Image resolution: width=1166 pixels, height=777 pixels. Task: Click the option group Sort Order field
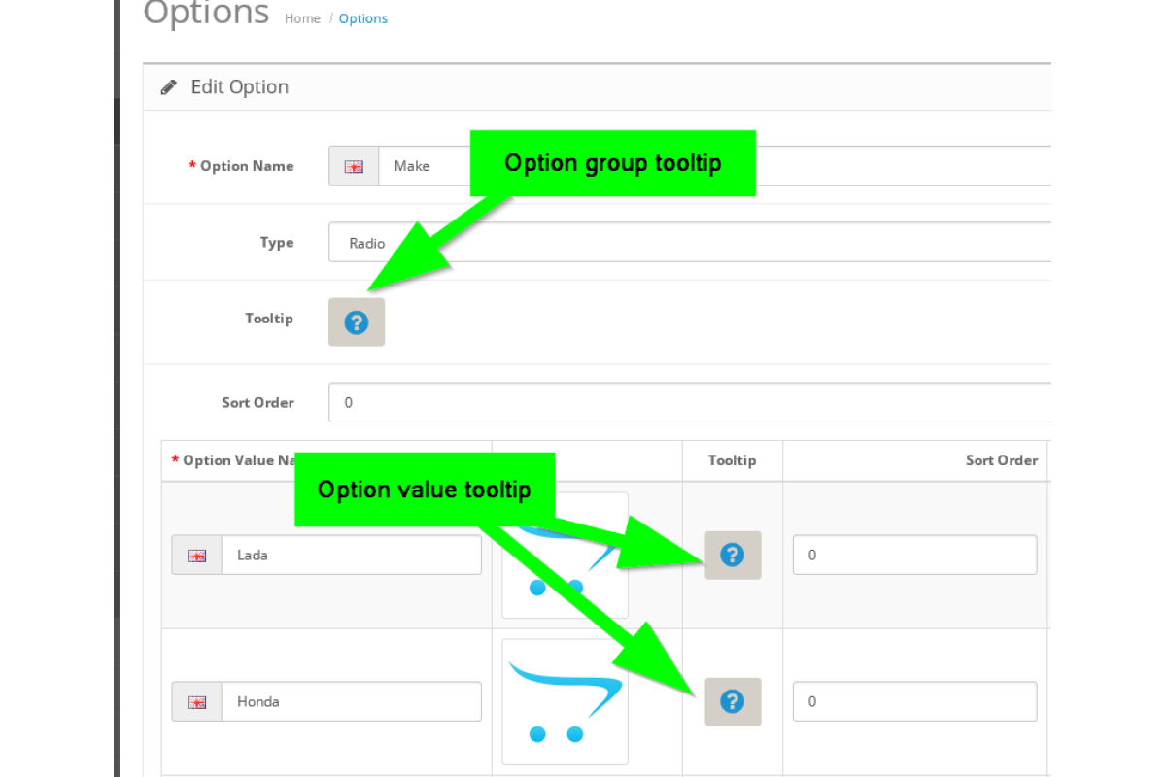coord(680,402)
